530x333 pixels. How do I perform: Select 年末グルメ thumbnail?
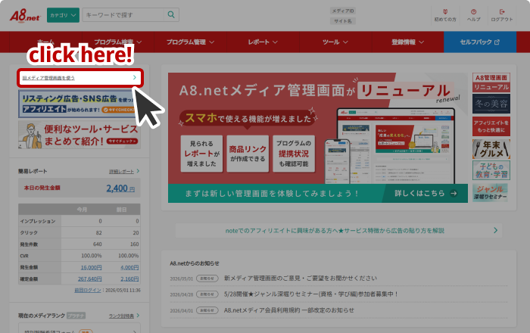[491, 149]
